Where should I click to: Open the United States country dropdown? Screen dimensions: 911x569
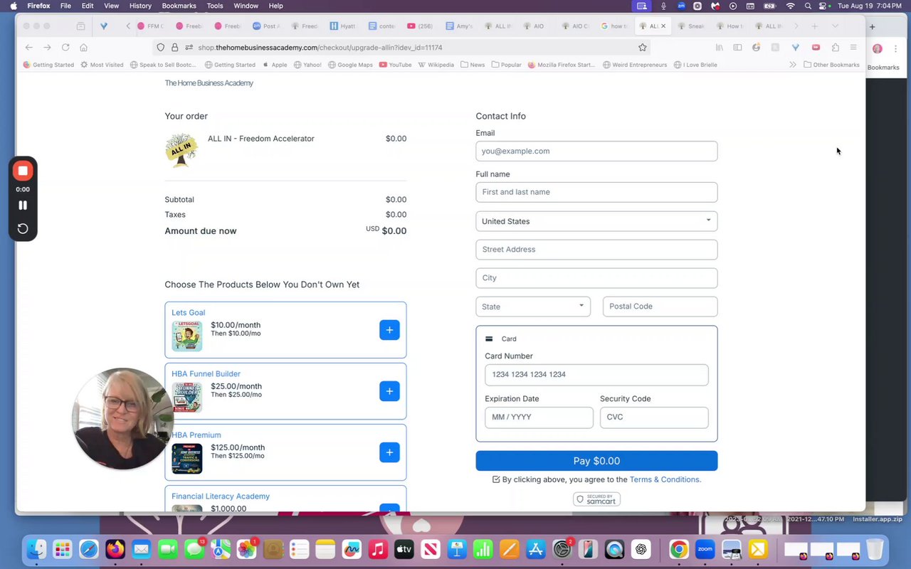coord(596,221)
